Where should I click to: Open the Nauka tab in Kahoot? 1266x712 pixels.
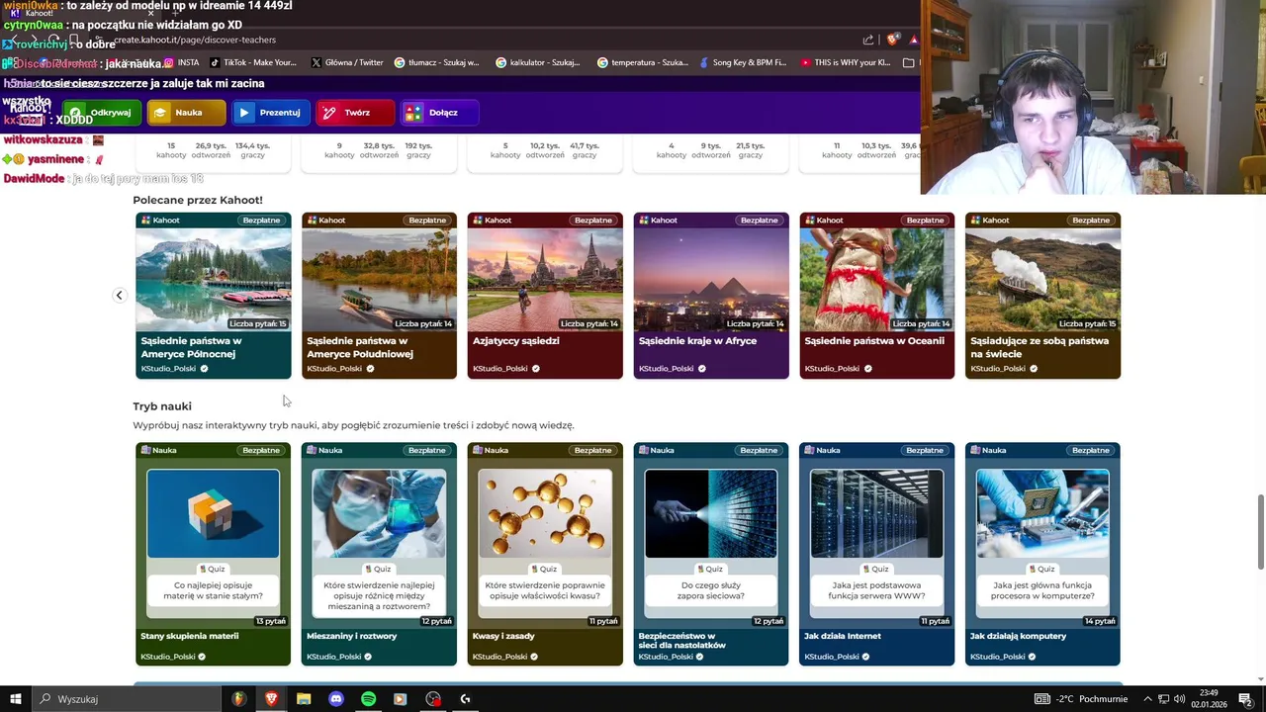[x=187, y=113]
